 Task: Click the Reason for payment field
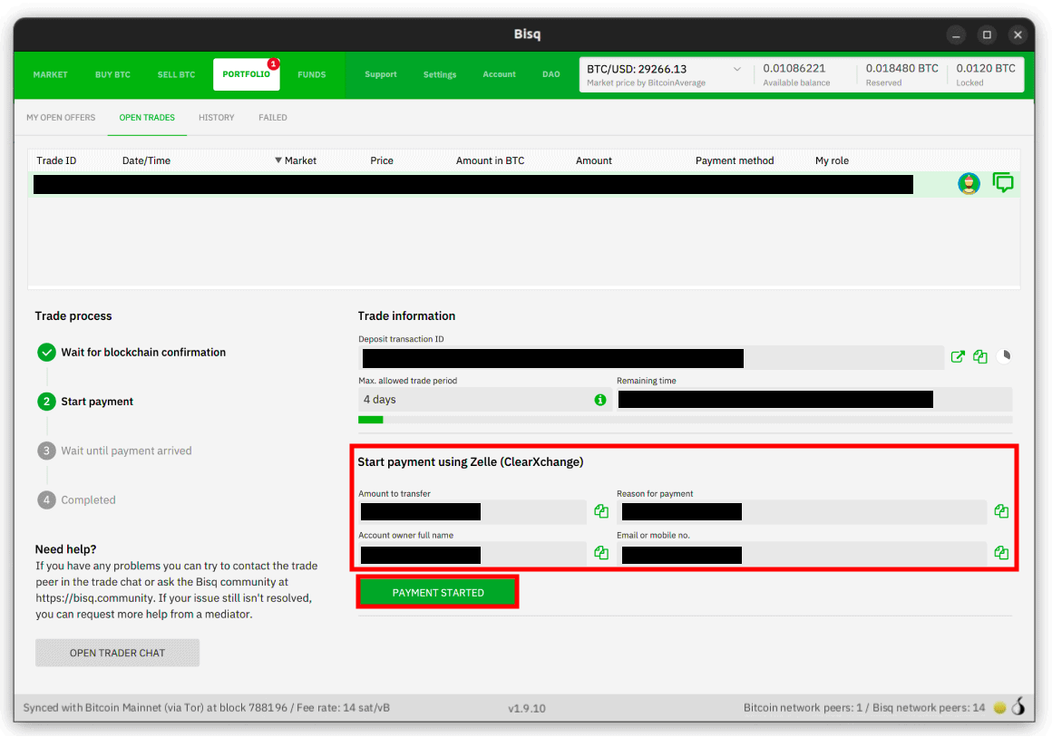[x=802, y=511]
